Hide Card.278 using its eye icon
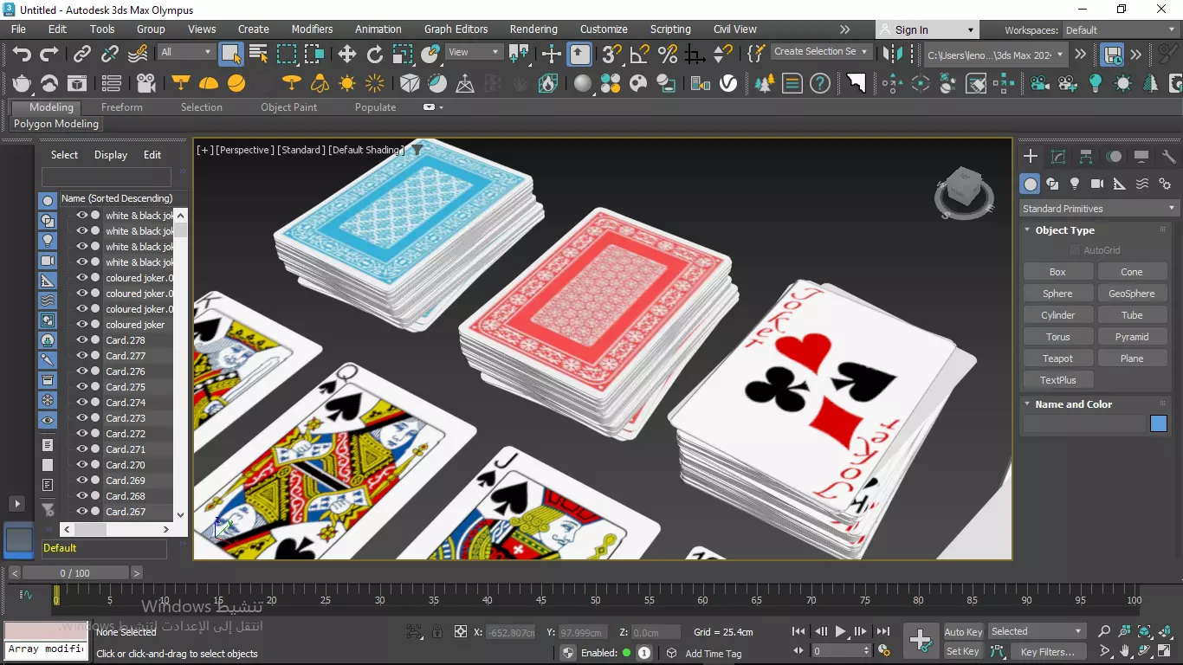This screenshot has height=665, width=1183. [82, 340]
